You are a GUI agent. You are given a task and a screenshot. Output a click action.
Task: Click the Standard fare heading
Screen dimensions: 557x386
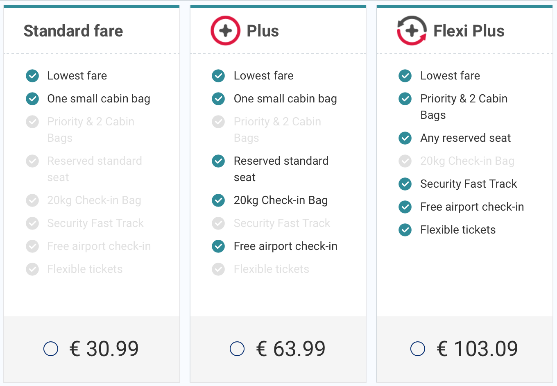73,31
